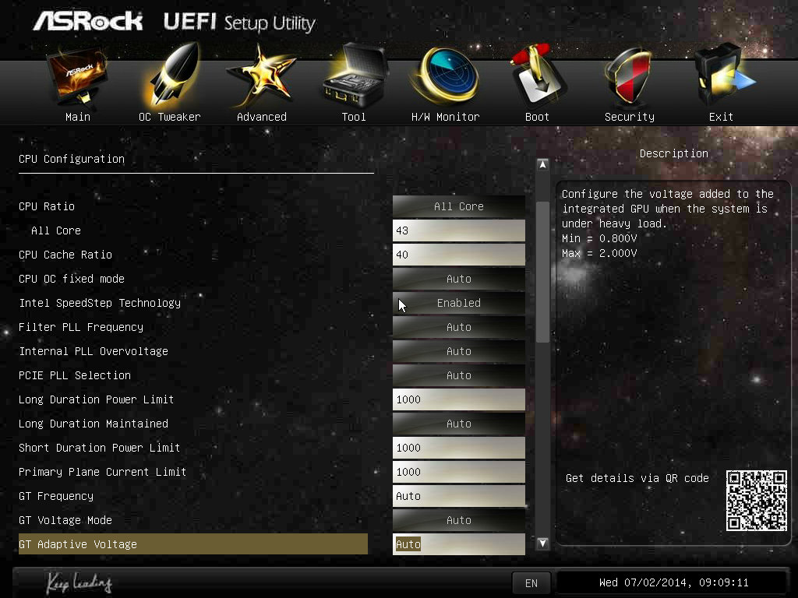Viewport: 798px width, 598px height.
Task: Click the EN language button
Action: (531, 583)
